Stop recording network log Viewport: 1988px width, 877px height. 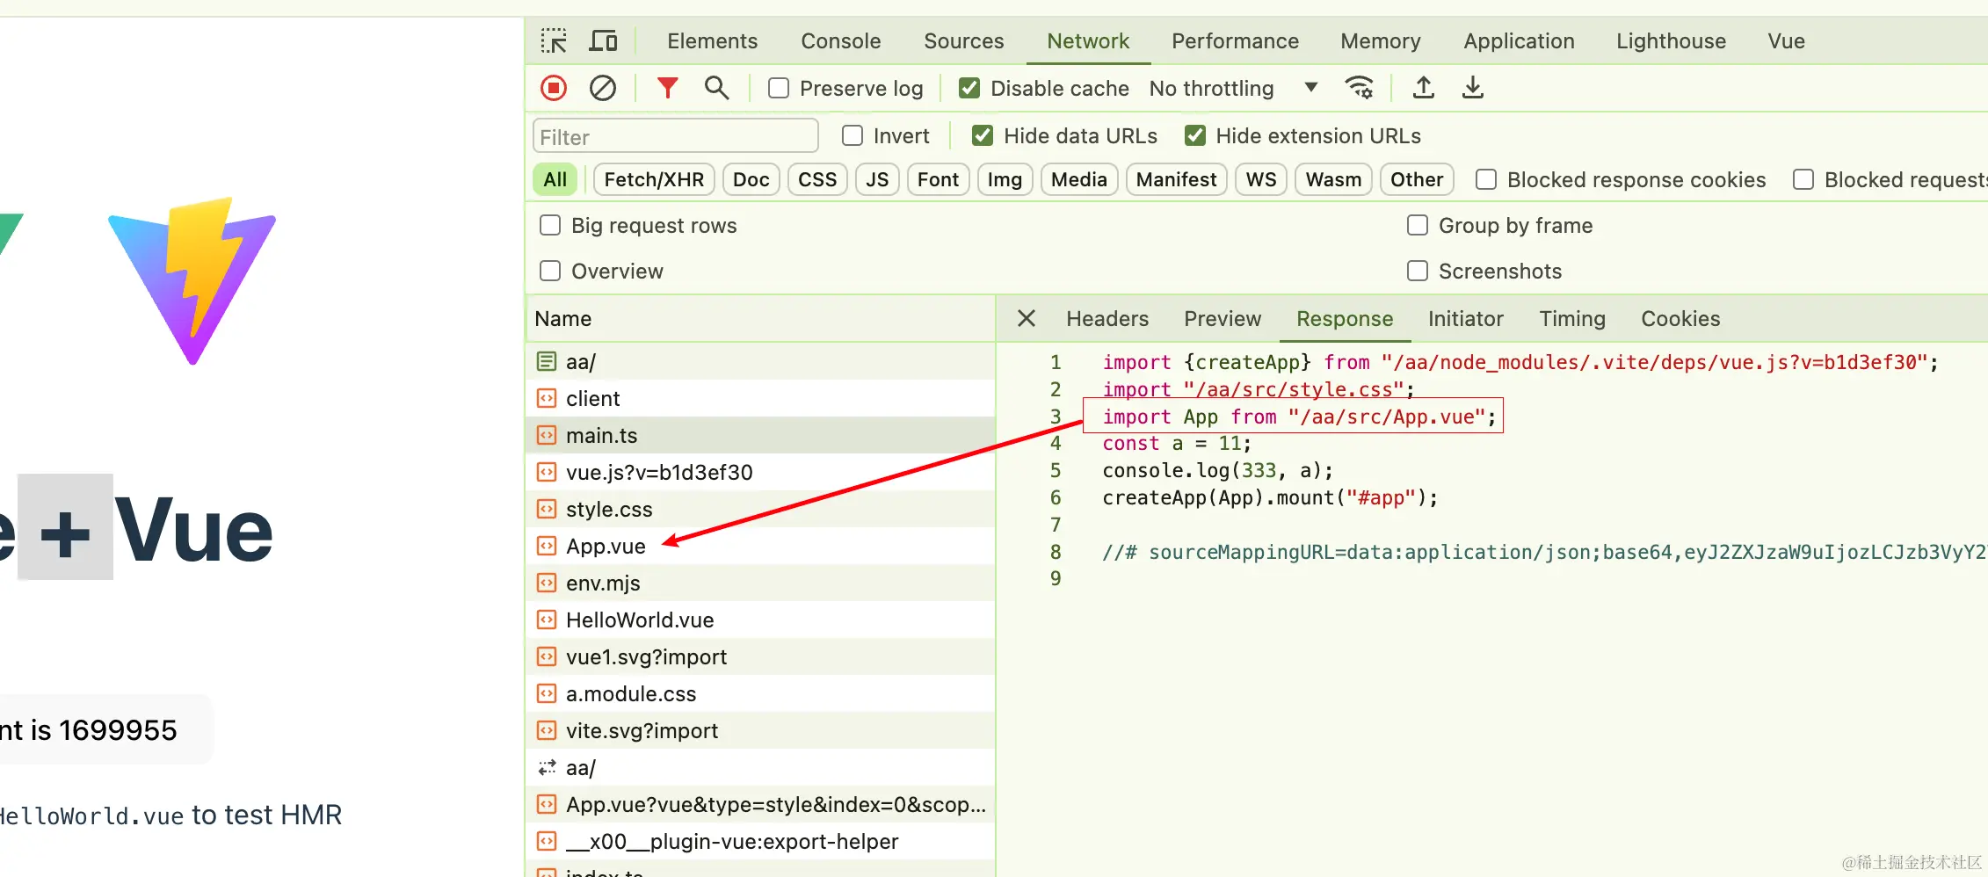pos(554,88)
